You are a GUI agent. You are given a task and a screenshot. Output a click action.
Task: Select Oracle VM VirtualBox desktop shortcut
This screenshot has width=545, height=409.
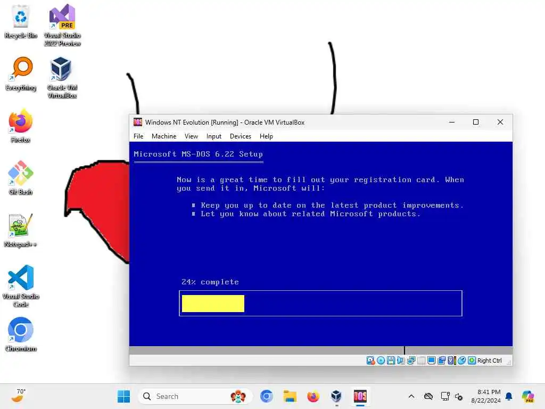(62, 78)
